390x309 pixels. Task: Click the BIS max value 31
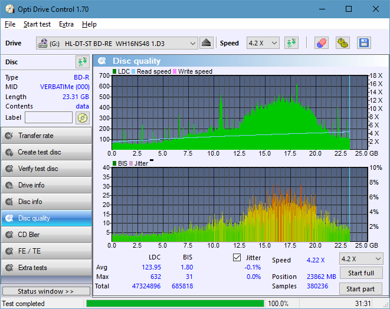pyautogui.click(x=189, y=277)
